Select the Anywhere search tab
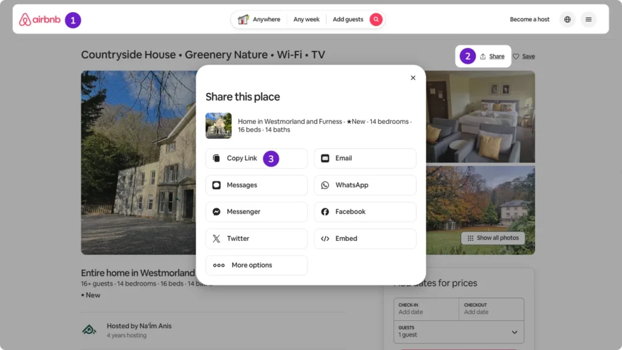 point(265,19)
